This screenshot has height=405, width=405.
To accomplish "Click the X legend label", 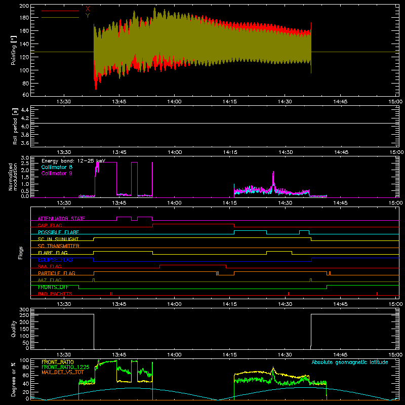I will click(88, 9).
